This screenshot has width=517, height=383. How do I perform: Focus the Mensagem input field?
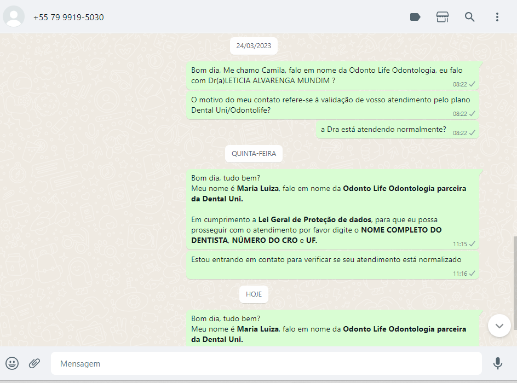pos(266,363)
